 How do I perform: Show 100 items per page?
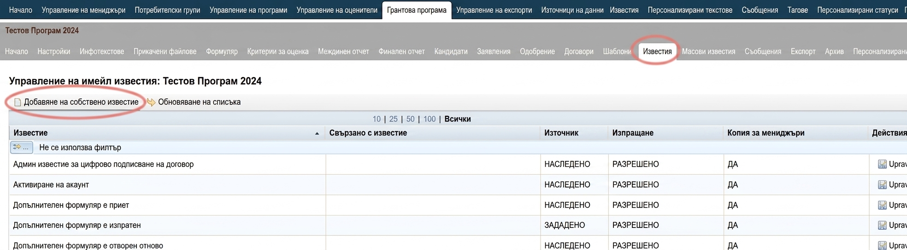(x=430, y=119)
